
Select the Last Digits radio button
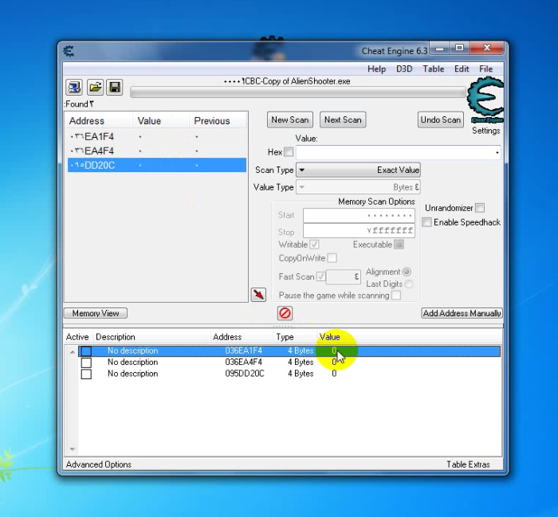(x=408, y=284)
